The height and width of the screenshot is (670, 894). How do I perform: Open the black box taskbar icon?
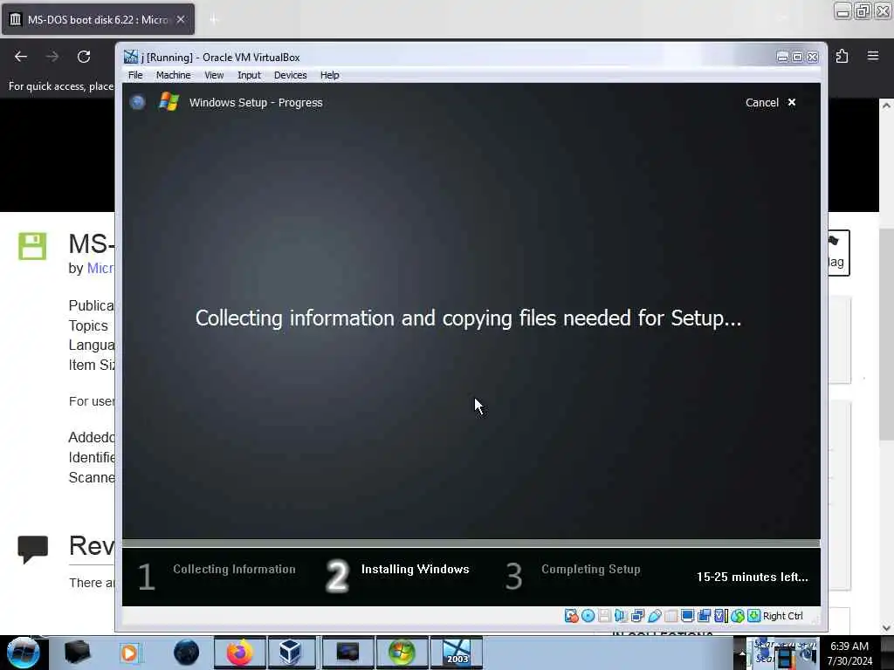[x=78, y=653]
